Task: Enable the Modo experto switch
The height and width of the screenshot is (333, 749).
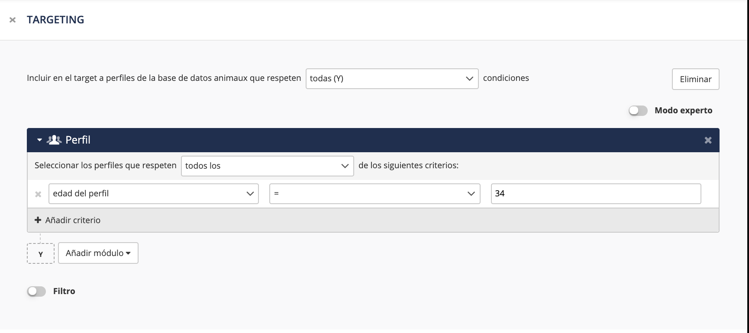Action: click(x=638, y=111)
